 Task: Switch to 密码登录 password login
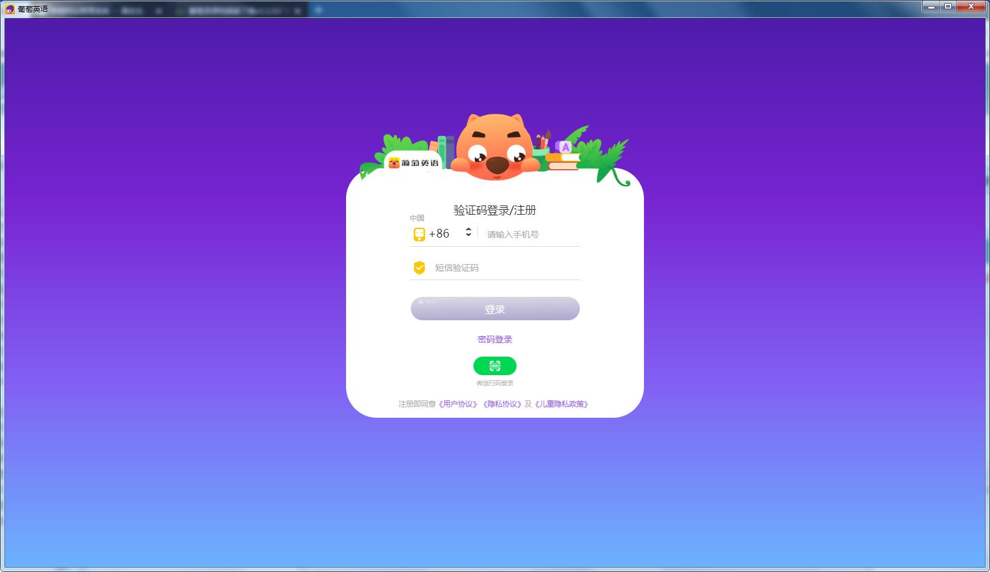click(x=493, y=339)
